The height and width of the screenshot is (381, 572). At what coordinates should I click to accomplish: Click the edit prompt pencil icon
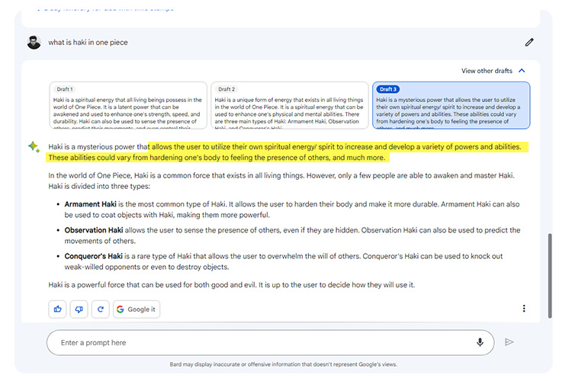[x=529, y=43]
